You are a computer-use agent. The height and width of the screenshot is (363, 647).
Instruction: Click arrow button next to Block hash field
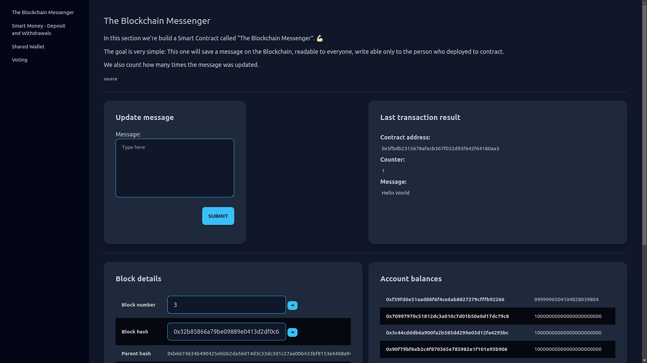292,332
